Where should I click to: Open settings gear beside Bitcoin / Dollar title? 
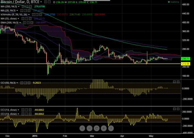49,2
